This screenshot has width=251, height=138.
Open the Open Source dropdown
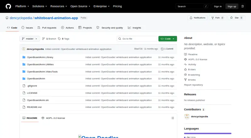point(80,6)
